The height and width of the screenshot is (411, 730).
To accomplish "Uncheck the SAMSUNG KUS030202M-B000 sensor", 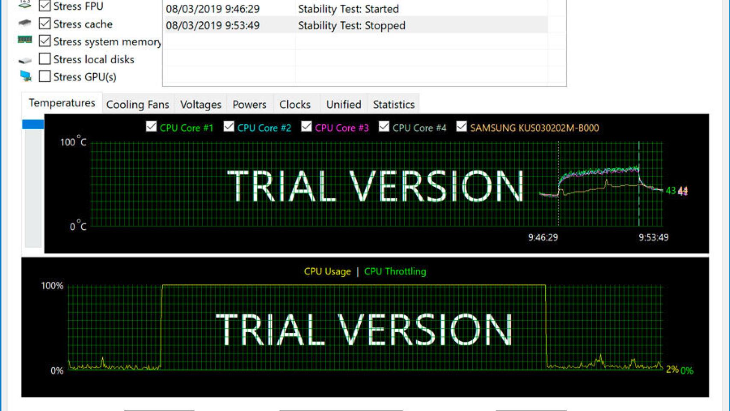I will click(x=461, y=127).
